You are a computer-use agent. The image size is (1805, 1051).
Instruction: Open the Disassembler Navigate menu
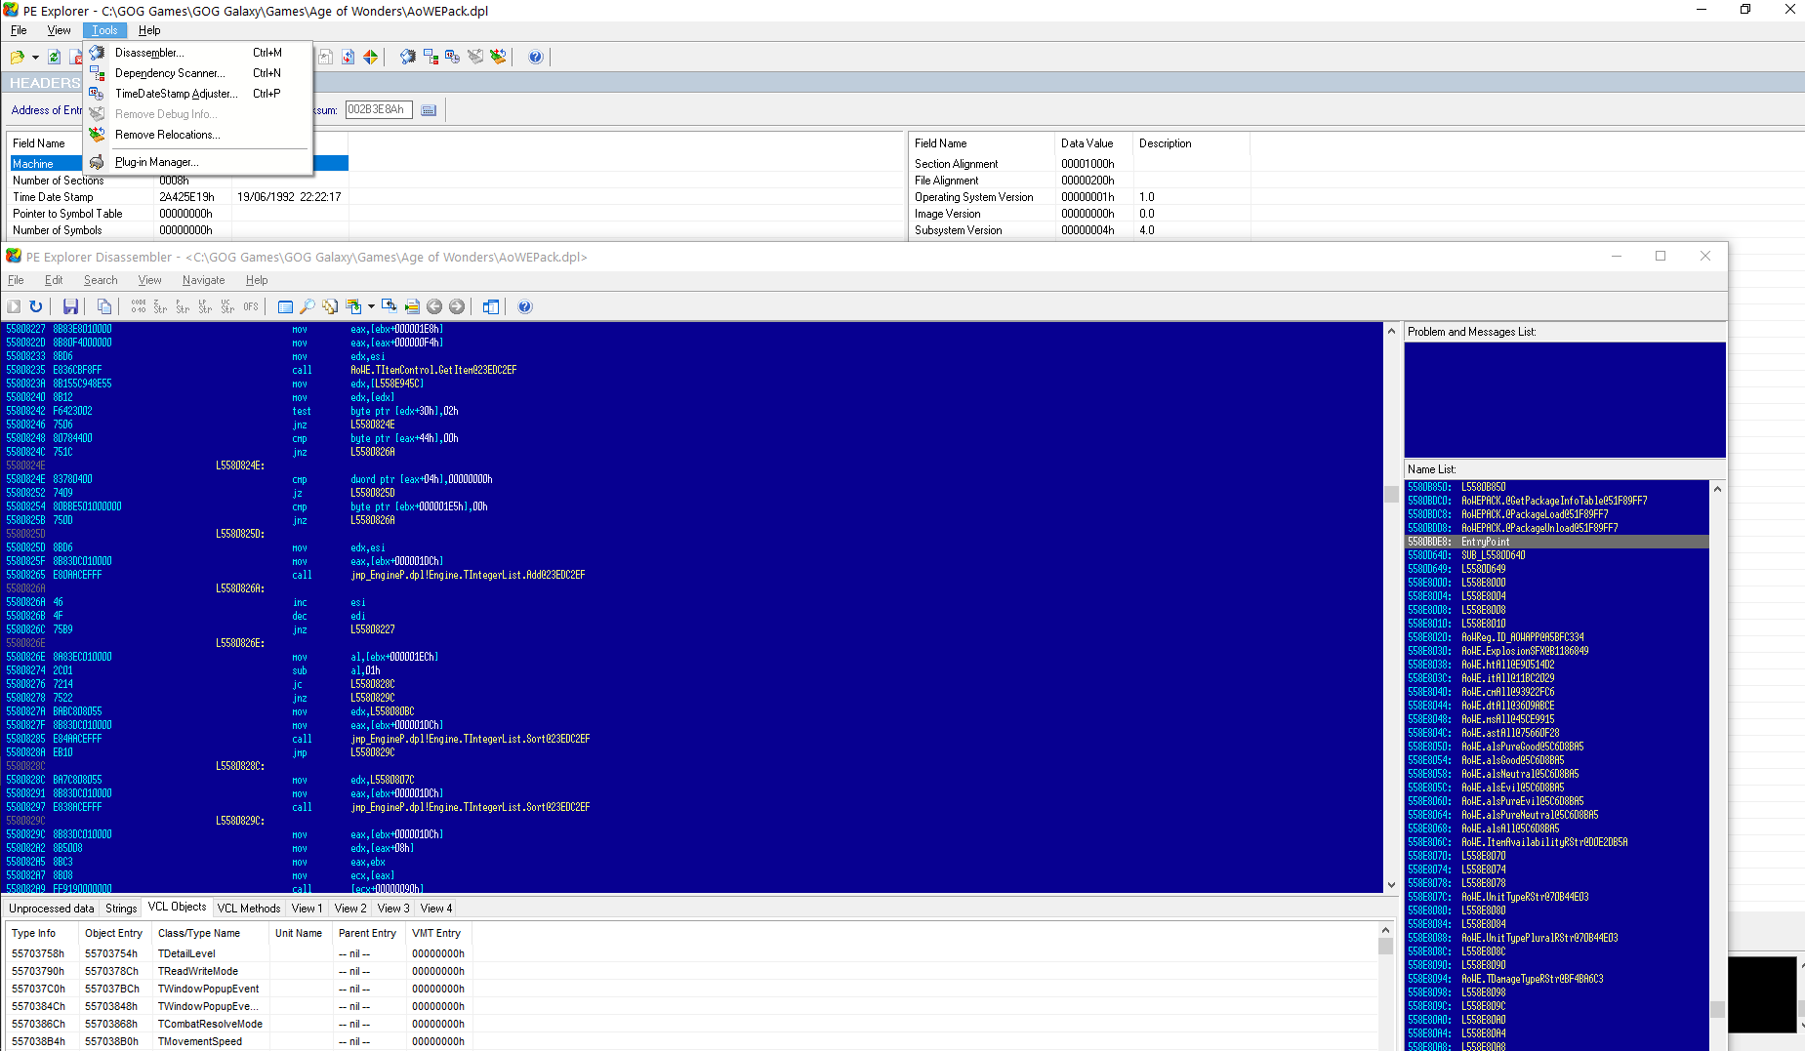203,280
